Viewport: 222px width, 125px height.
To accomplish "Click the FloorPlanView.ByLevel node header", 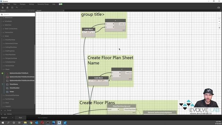I will [x=121, y=106].
